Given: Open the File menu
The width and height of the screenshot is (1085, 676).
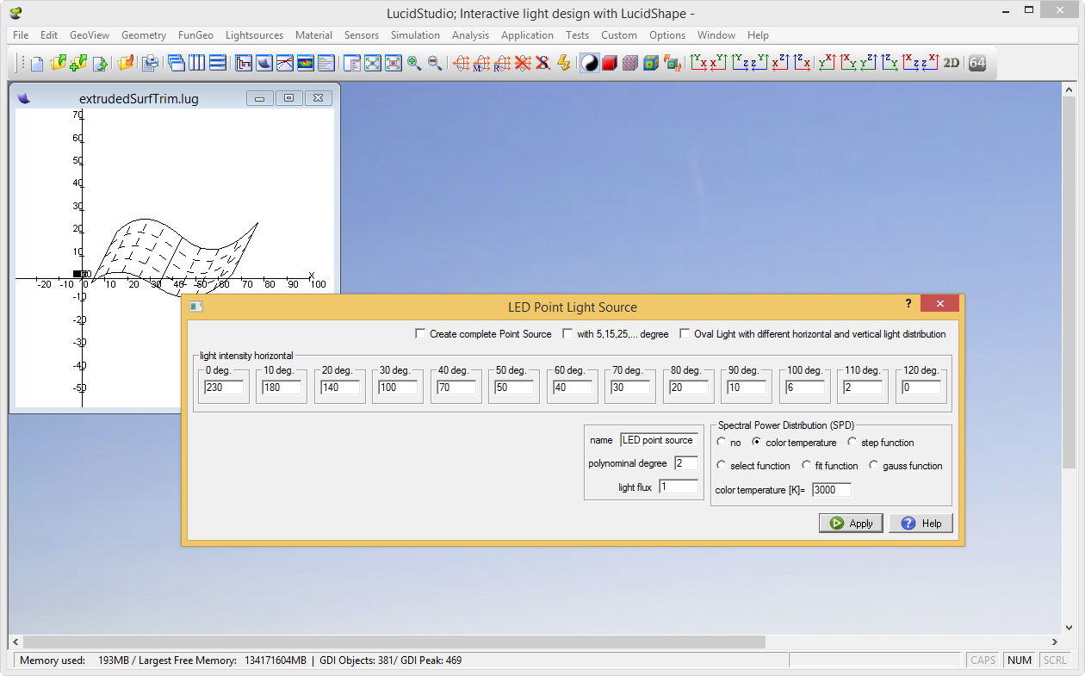Looking at the screenshot, I should coord(21,35).
